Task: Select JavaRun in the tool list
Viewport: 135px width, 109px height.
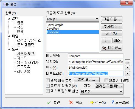Action: click(x=73, y=29)
